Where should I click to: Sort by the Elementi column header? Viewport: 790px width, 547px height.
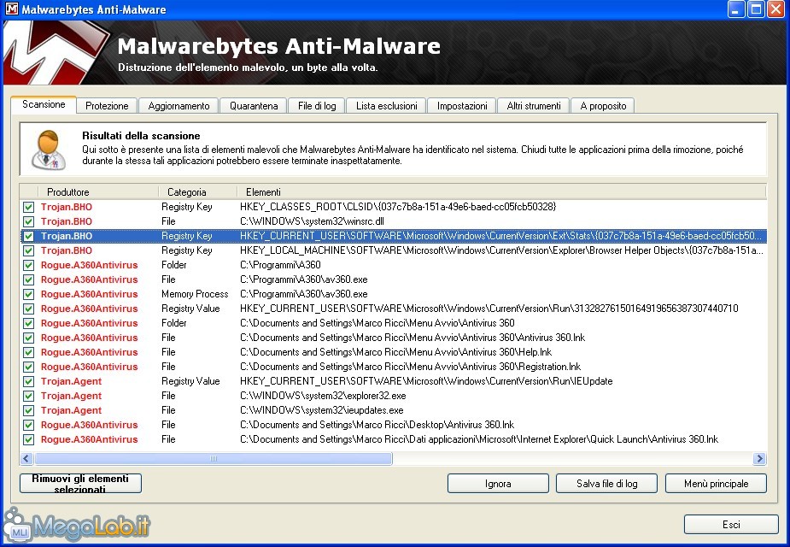click(501, 192)
